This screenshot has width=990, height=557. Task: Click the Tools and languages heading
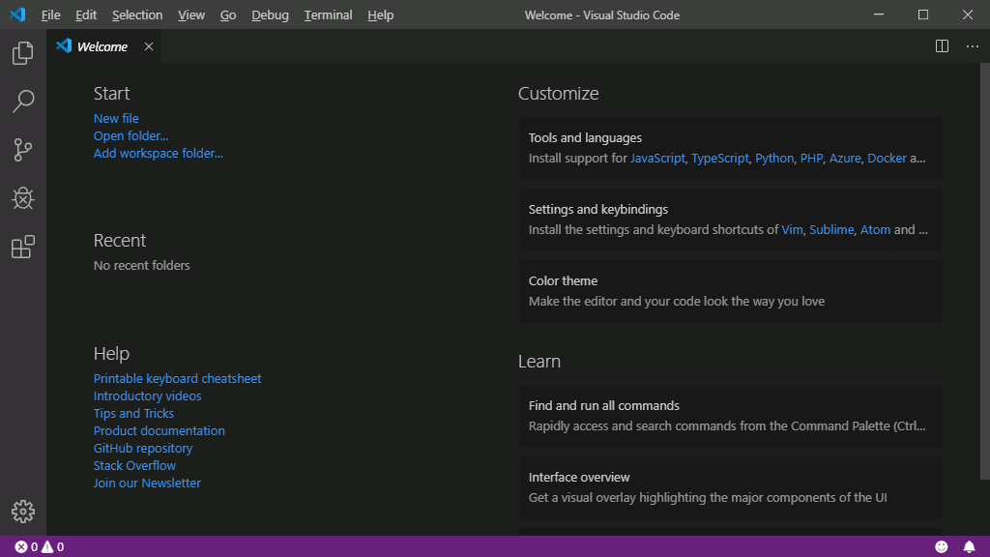click(x=585, y=137)
